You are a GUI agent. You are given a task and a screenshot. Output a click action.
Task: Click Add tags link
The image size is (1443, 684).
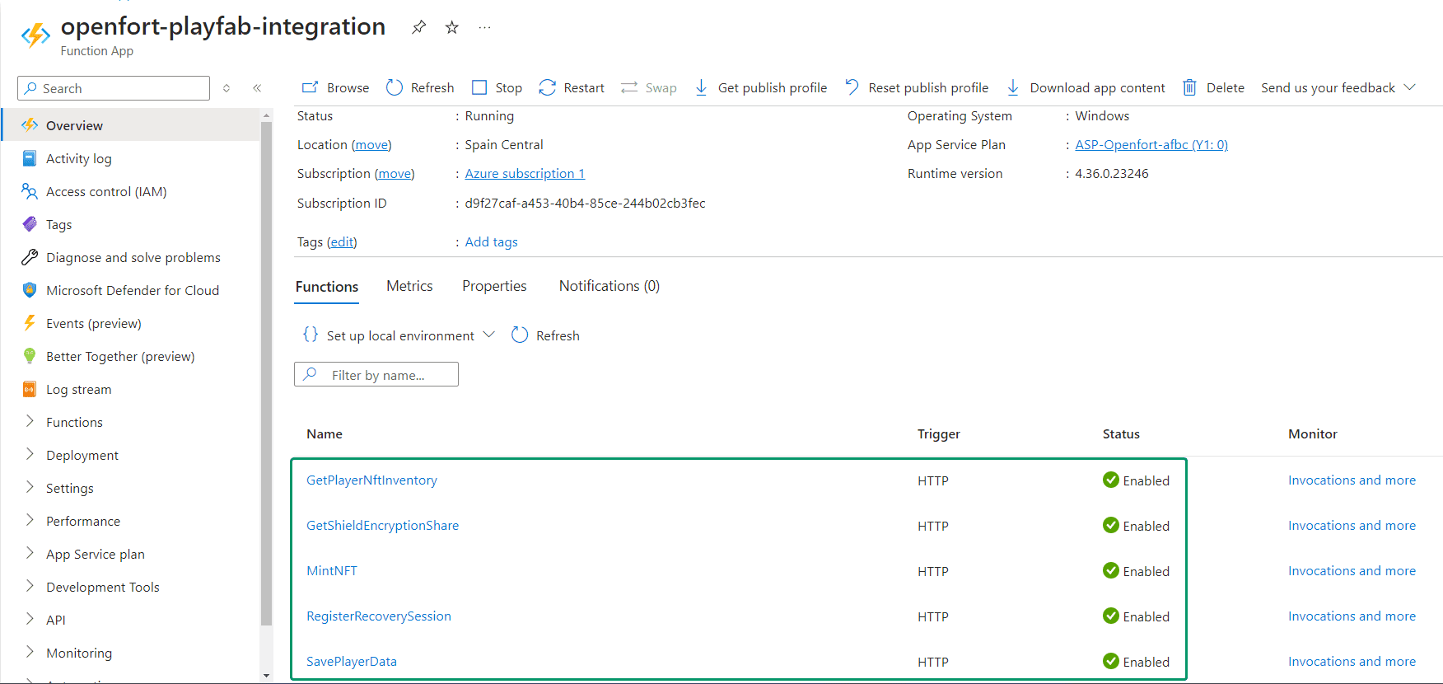coord(492,242)
